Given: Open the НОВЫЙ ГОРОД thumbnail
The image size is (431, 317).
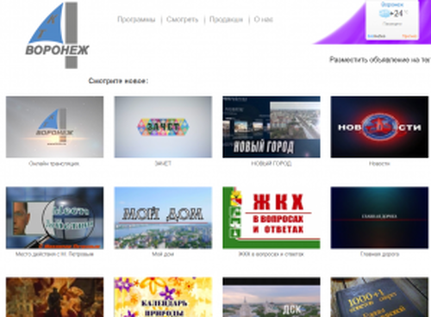Looking at the screenshot, I should tap(272, 127).
